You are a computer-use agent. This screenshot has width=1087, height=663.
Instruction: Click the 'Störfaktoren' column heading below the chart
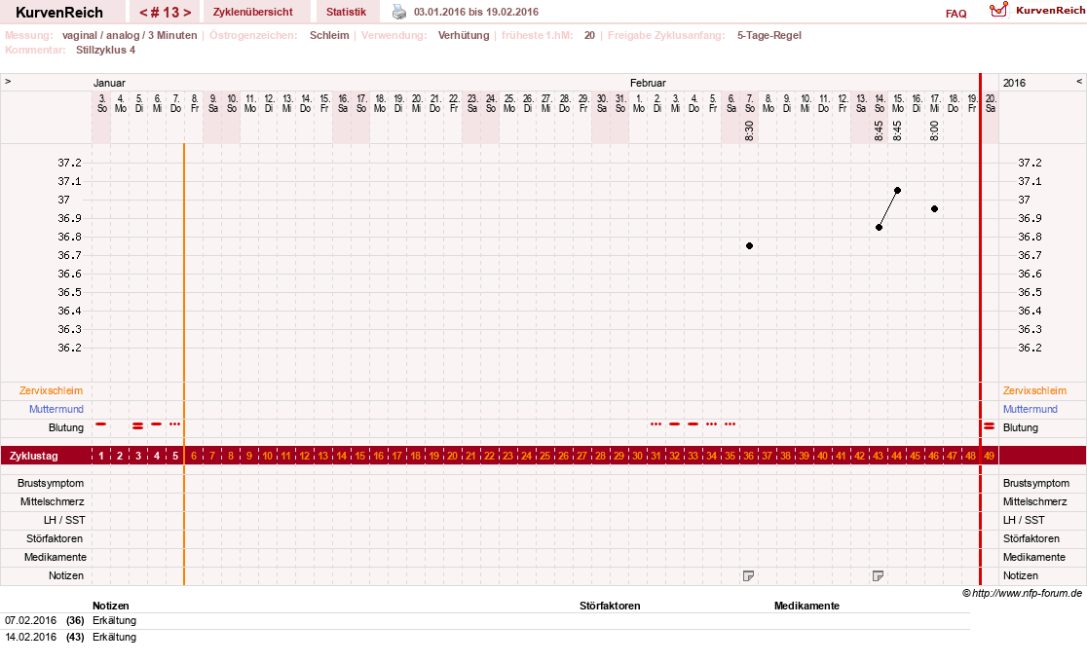pos(610,607)
